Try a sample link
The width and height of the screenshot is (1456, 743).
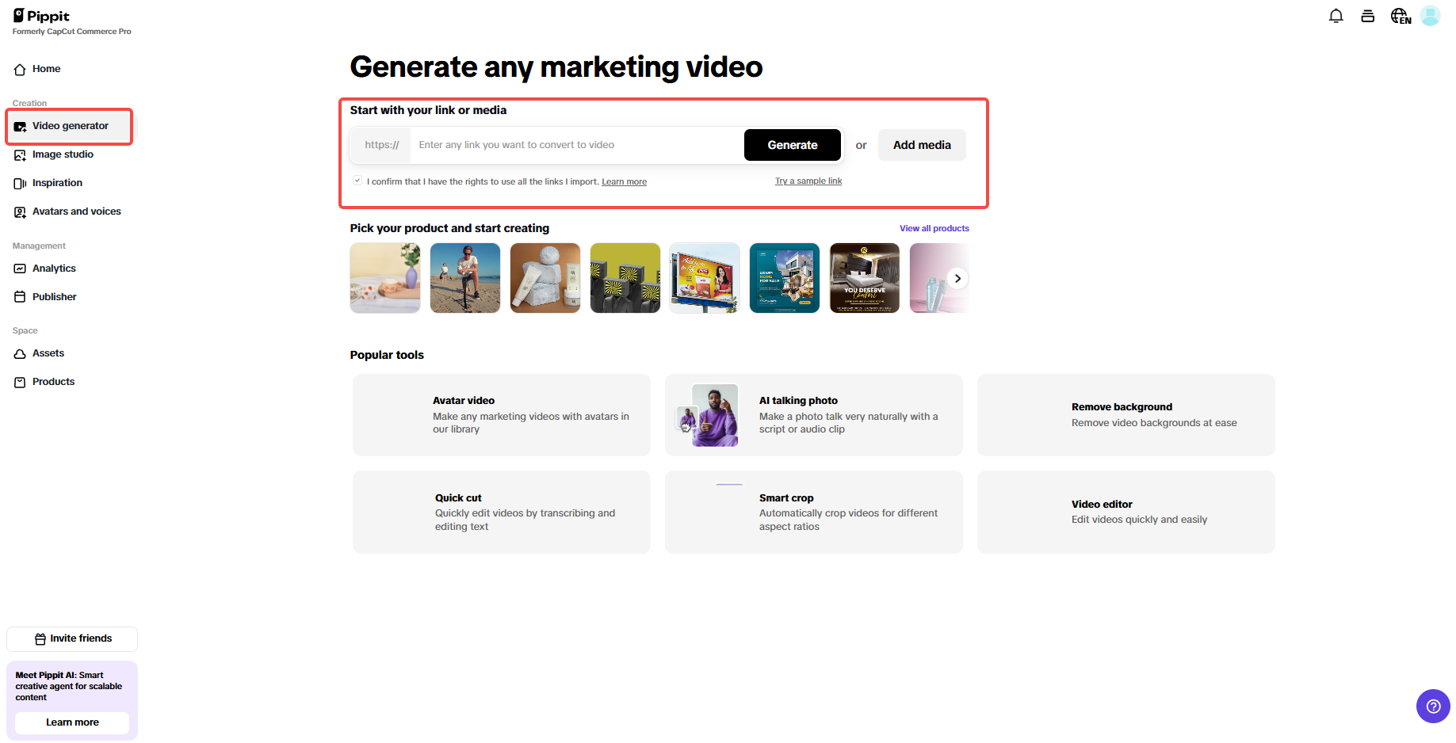(x=808, y=181)
